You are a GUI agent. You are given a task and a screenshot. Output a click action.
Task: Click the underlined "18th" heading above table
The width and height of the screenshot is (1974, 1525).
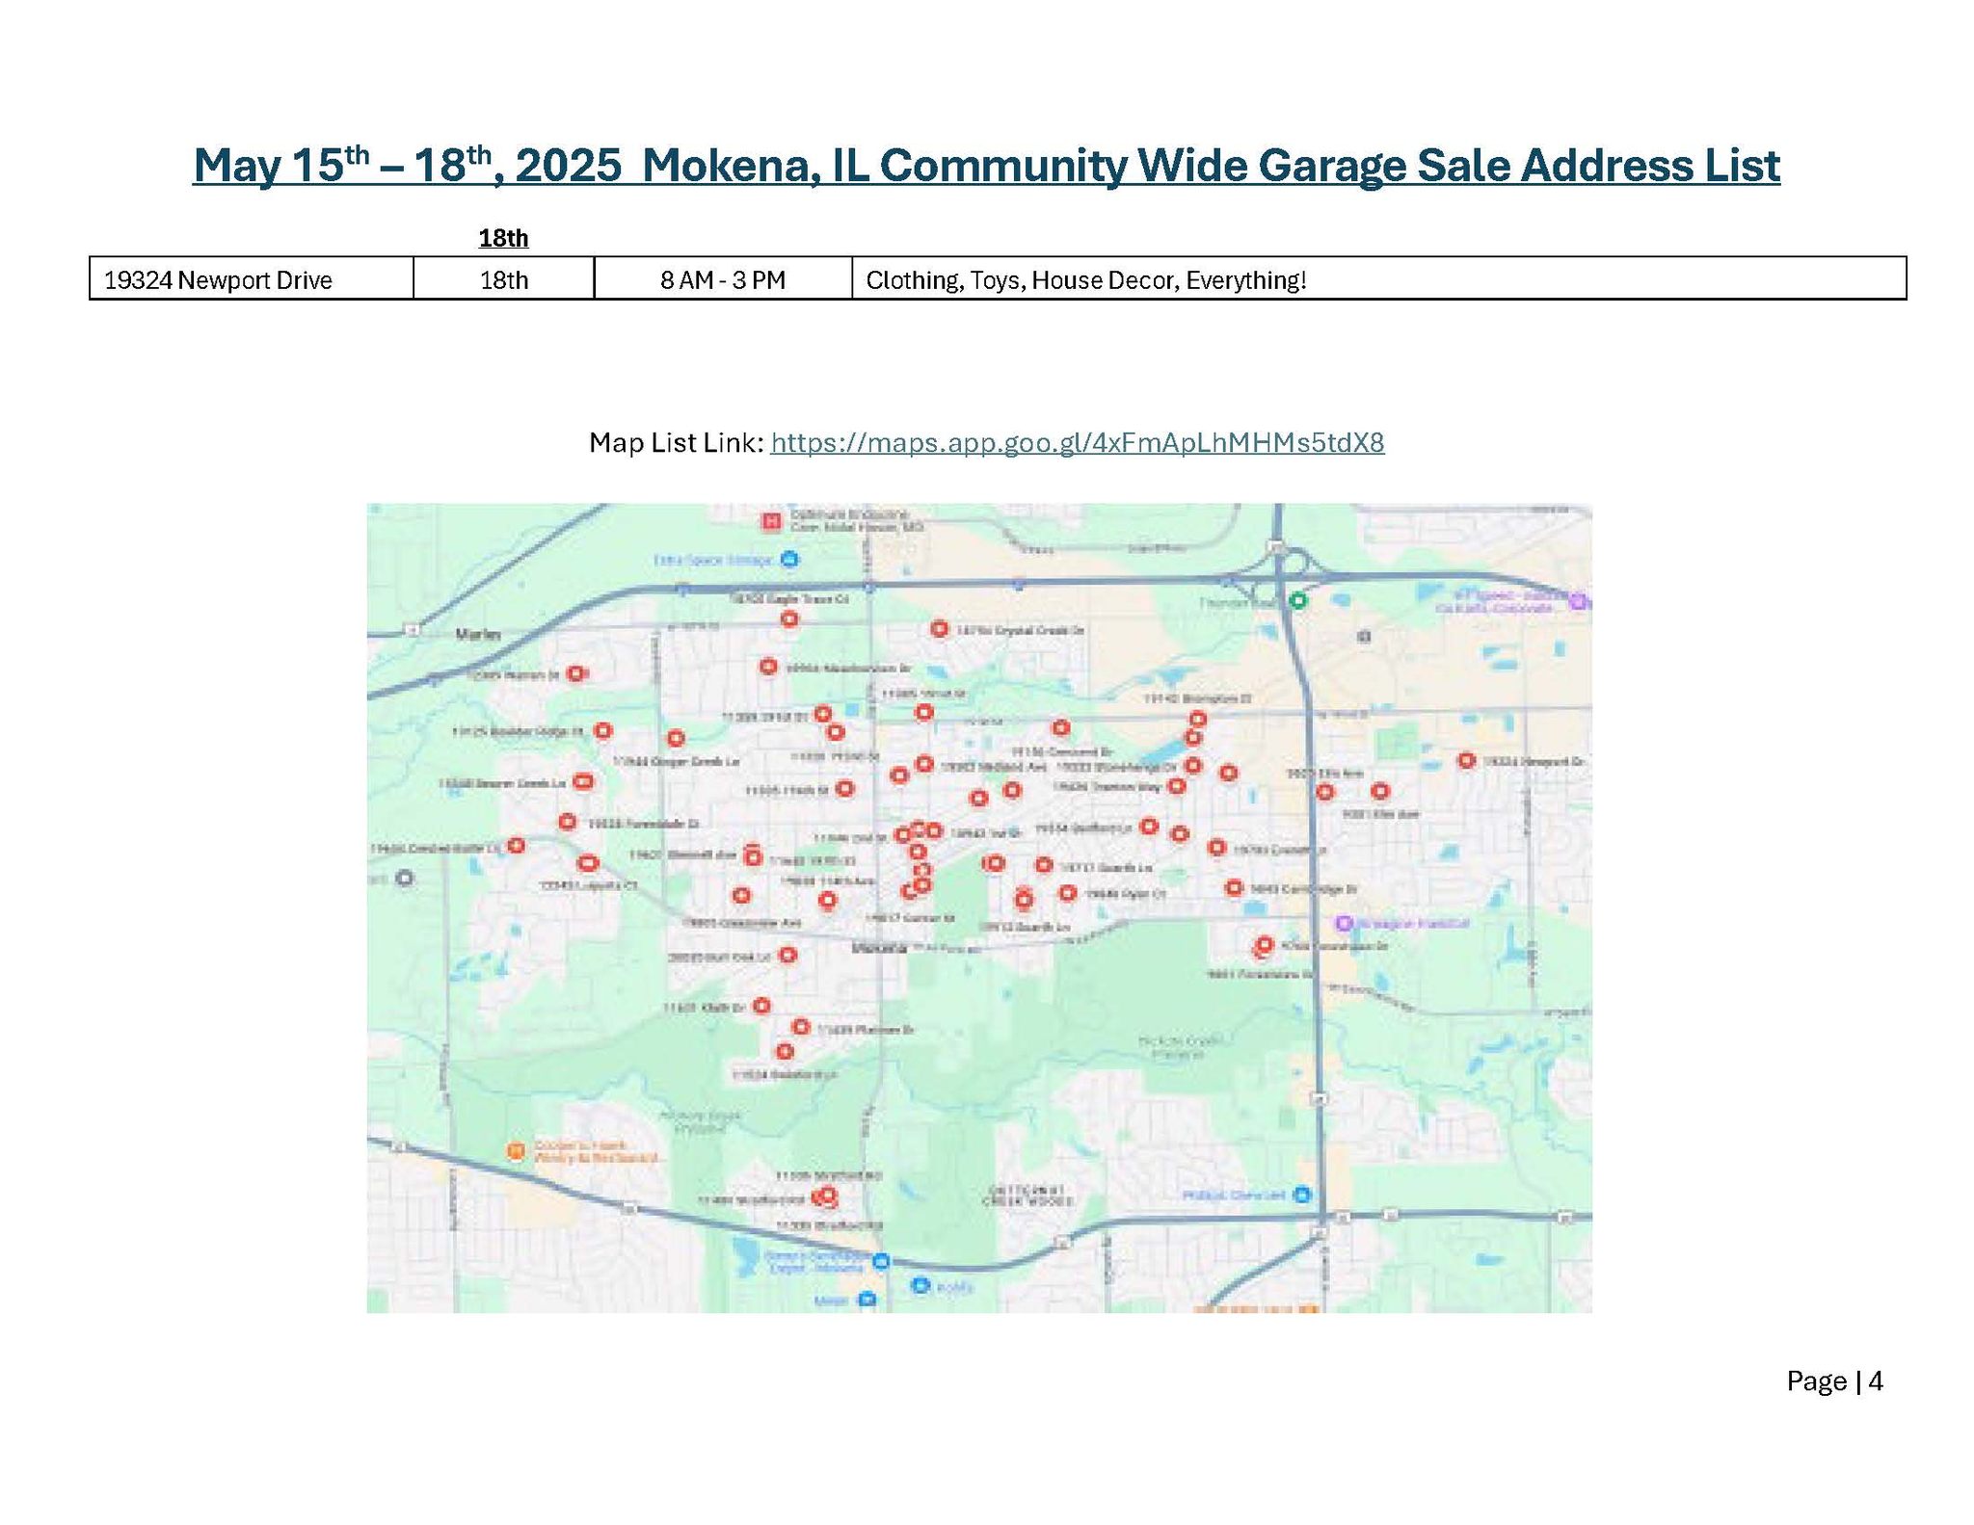[x=503, y=238]
